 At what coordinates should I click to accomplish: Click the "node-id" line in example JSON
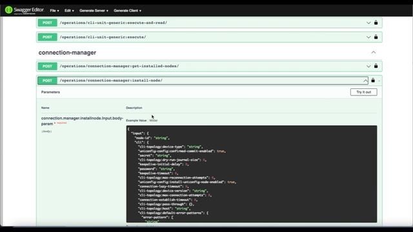152,138
